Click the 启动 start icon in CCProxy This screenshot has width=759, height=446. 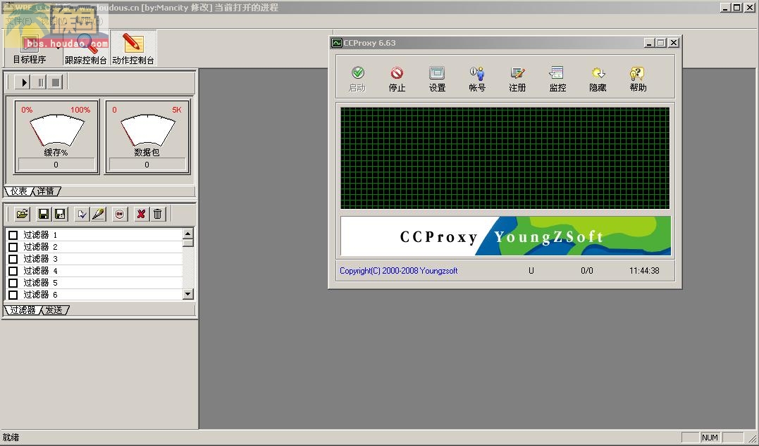pyautogui.click(x=358, y=79)
